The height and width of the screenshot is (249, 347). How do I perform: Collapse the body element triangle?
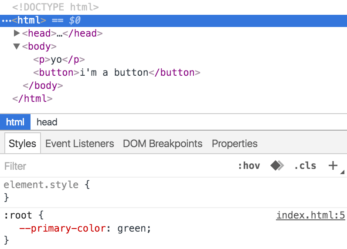[17, 46]
